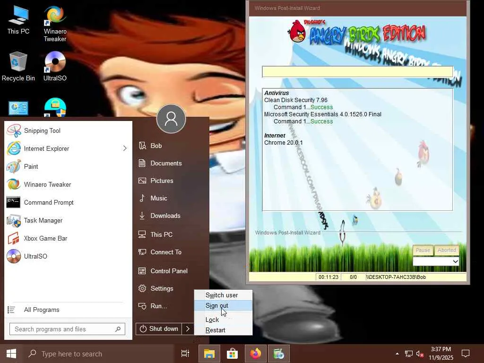Open the clock showing 3:37 PM

(441, 354)
